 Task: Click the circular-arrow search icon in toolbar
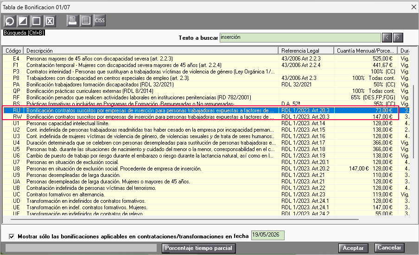coord(10,21)
